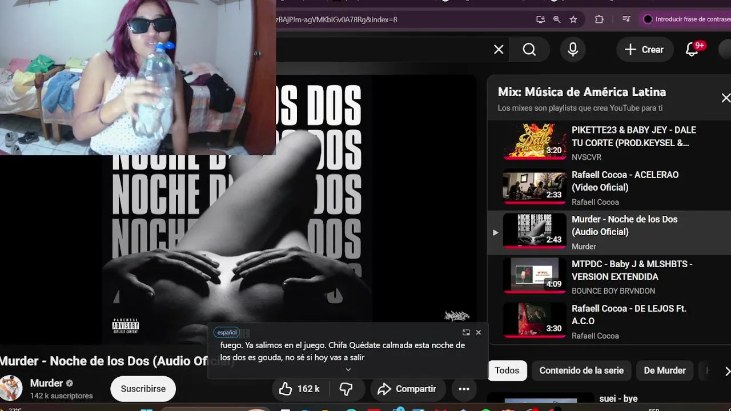Open Murder - Noche de los Dos playlist thumbnail
Screen dimensions: 731x411
535,231
